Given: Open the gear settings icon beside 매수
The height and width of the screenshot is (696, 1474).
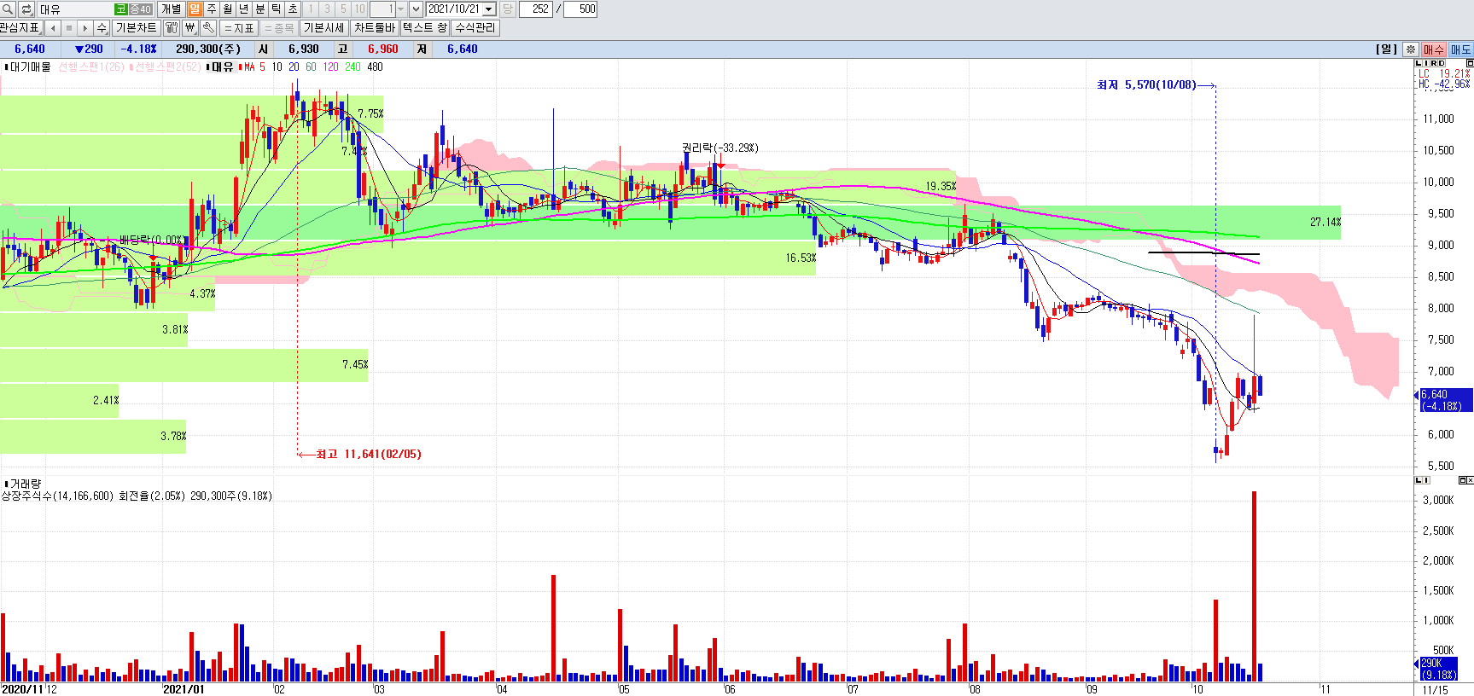Looking at the screenshot, I should pyautogui.click(x=1411, y=49).
